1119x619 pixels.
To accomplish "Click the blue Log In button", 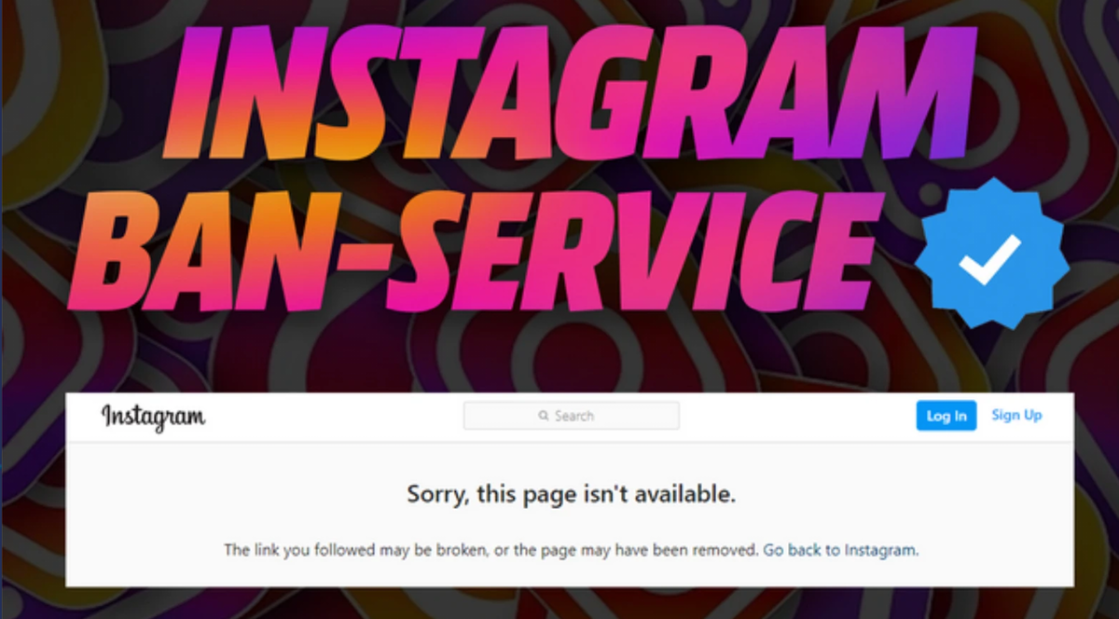I will (946, 416).
